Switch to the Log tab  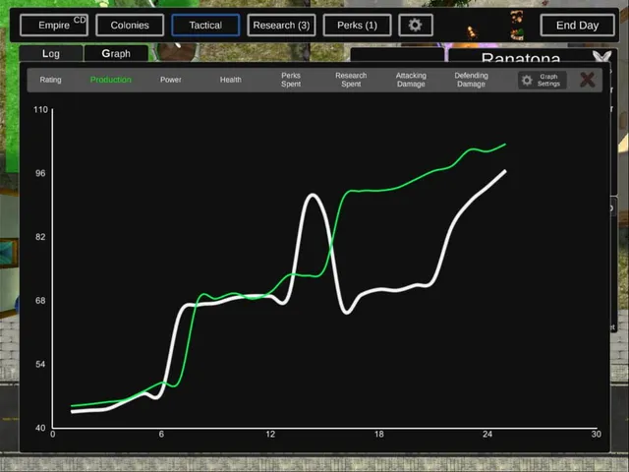pos(51,53)
